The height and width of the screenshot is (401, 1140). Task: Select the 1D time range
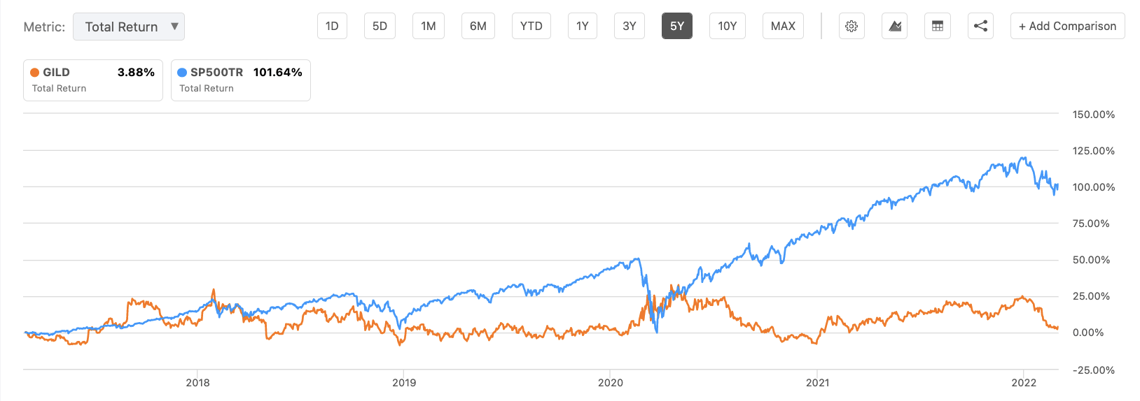point(332,27)
